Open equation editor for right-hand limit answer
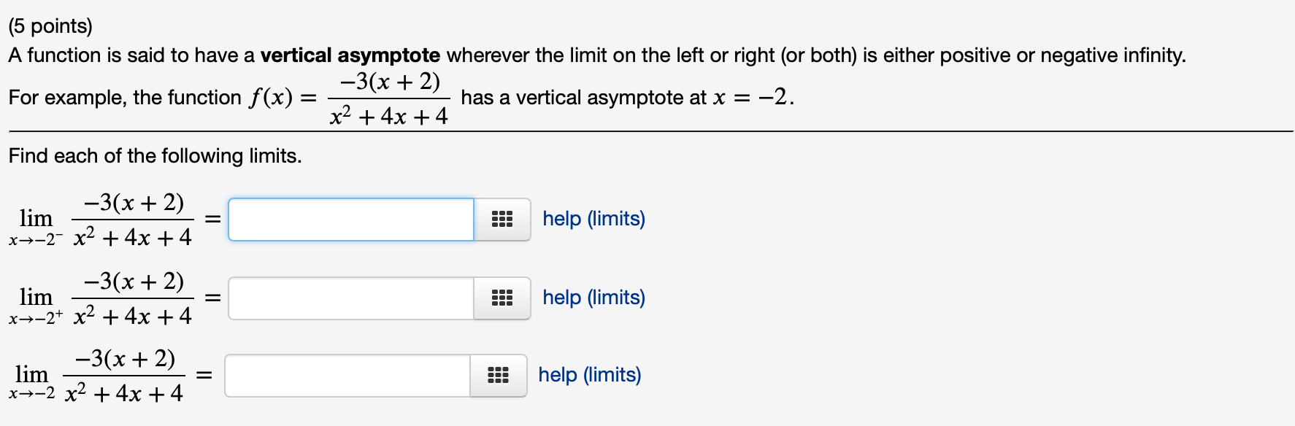The height and width of the screenshot is (426, 1295). [x=502, y=298]
